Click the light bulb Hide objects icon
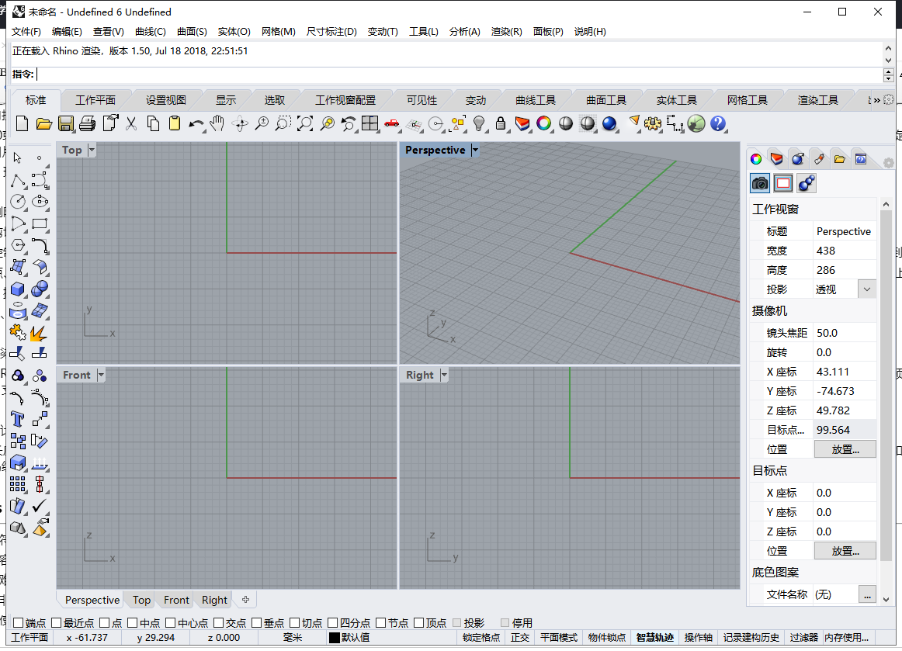This screenshot has height=651, width=902. click(x=479, y=123)
